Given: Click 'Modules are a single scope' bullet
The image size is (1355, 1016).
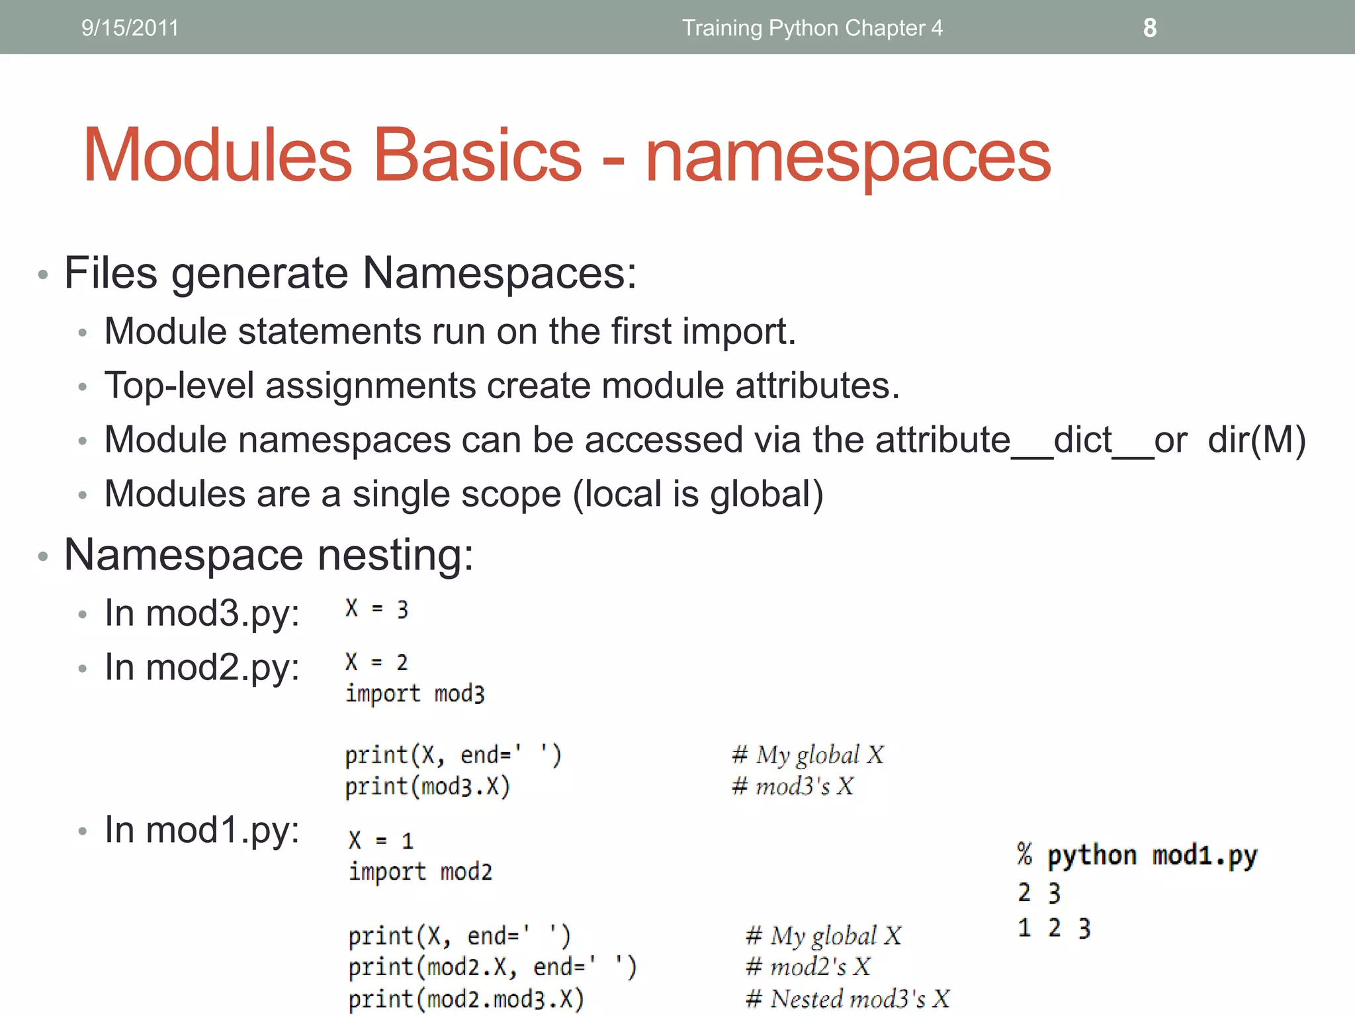Looking at the screenshot, I should pyautogui.click(x=464, y=494).
